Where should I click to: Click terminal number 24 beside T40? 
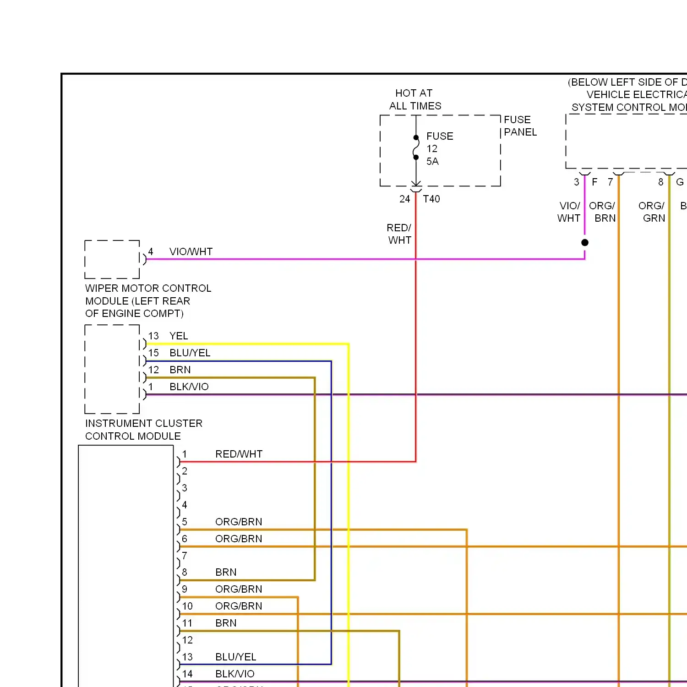point(404,199)
